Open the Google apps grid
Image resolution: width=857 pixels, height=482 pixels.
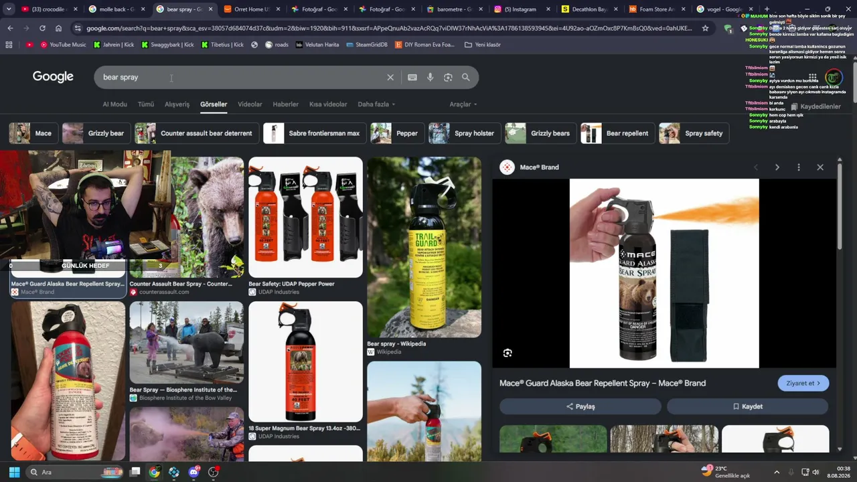point(812,77)
